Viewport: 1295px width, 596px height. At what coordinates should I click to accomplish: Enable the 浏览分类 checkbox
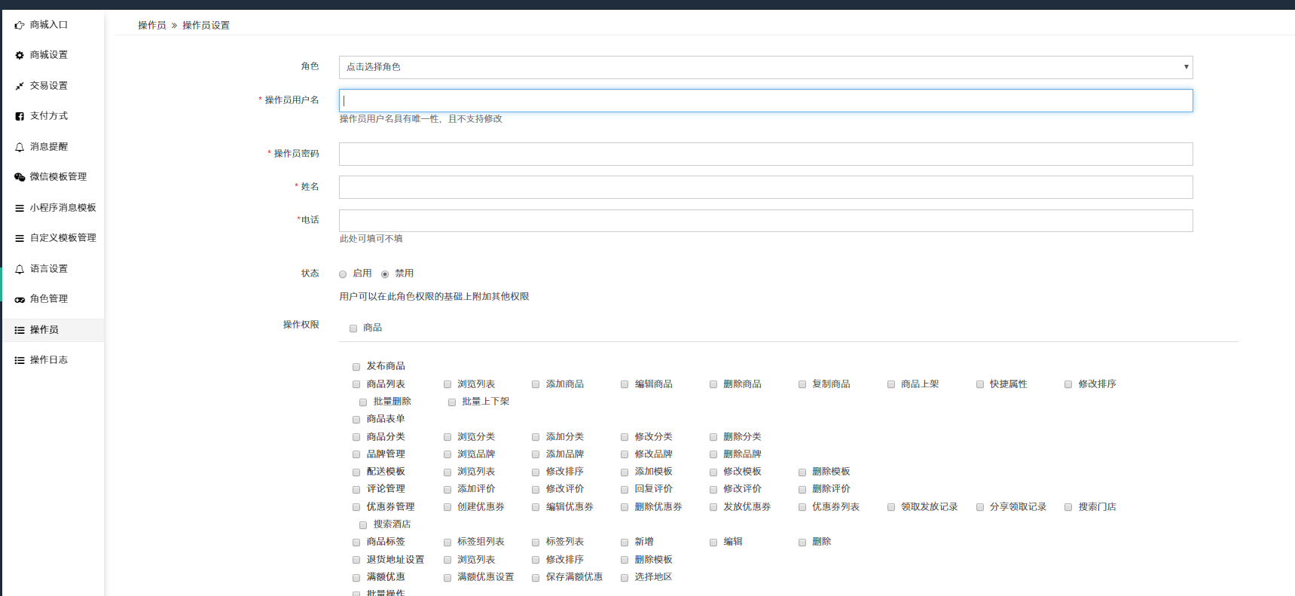(x=447, y=437)
